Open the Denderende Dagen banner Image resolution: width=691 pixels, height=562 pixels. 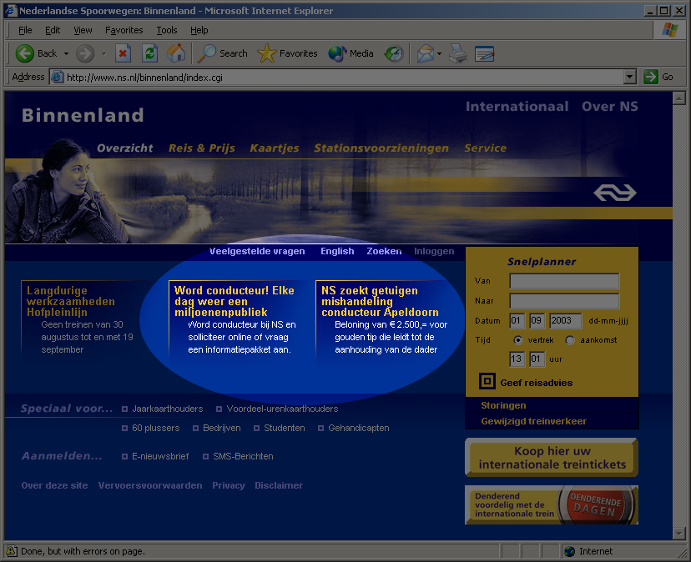pyautogui.click(x=552, y=504)
